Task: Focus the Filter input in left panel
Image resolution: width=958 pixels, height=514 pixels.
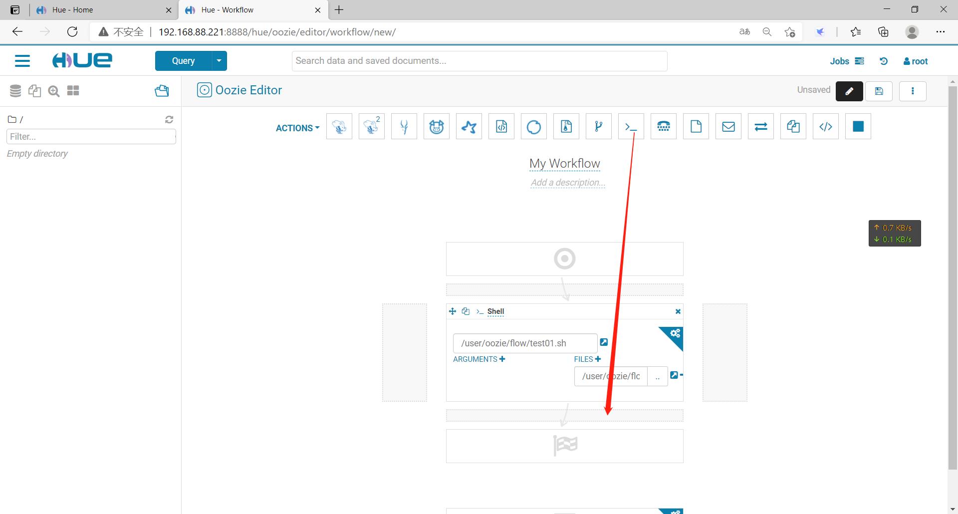Action: click(x=91, y=136)
